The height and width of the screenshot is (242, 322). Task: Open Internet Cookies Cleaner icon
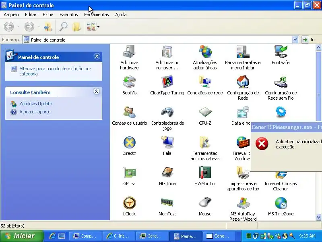coord(281,181)
